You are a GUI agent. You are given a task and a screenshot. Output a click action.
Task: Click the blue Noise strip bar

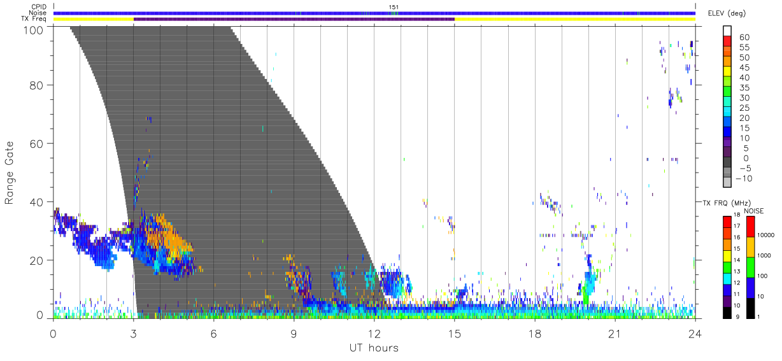[x=374, y=13]
